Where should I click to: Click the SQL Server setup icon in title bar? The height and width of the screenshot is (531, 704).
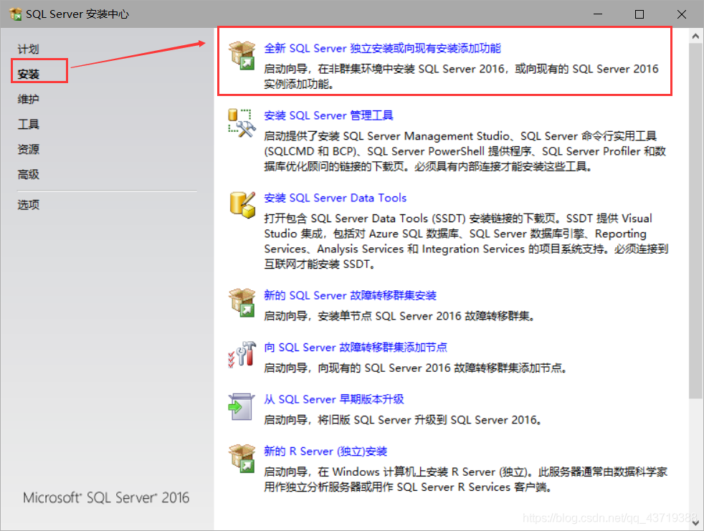[15, 14]
